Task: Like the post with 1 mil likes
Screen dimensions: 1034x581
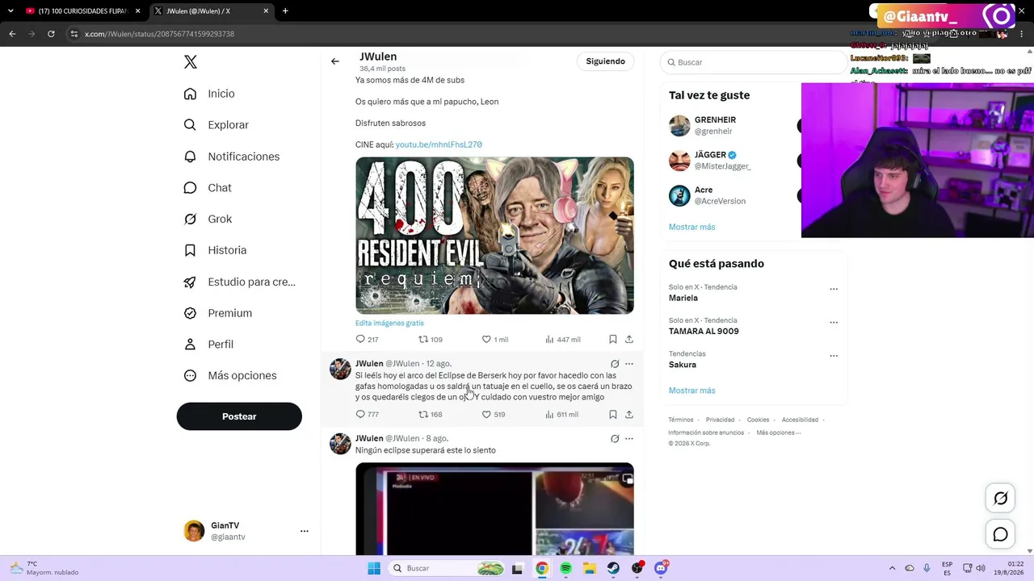Action: [494, 340]
